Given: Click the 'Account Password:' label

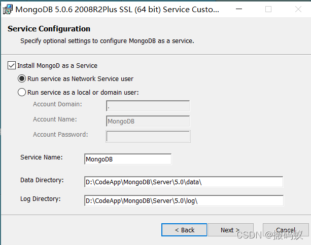Looking at the screenshot, I should tap(60, 135).
